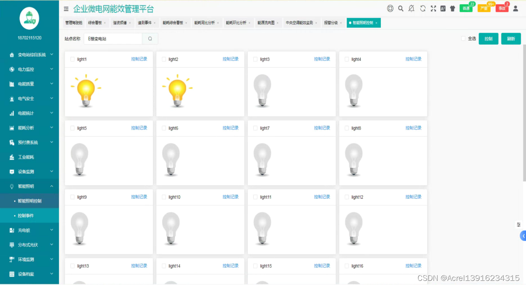
Task: Check the light3 checkbox
Action: [x=255, y=60]
